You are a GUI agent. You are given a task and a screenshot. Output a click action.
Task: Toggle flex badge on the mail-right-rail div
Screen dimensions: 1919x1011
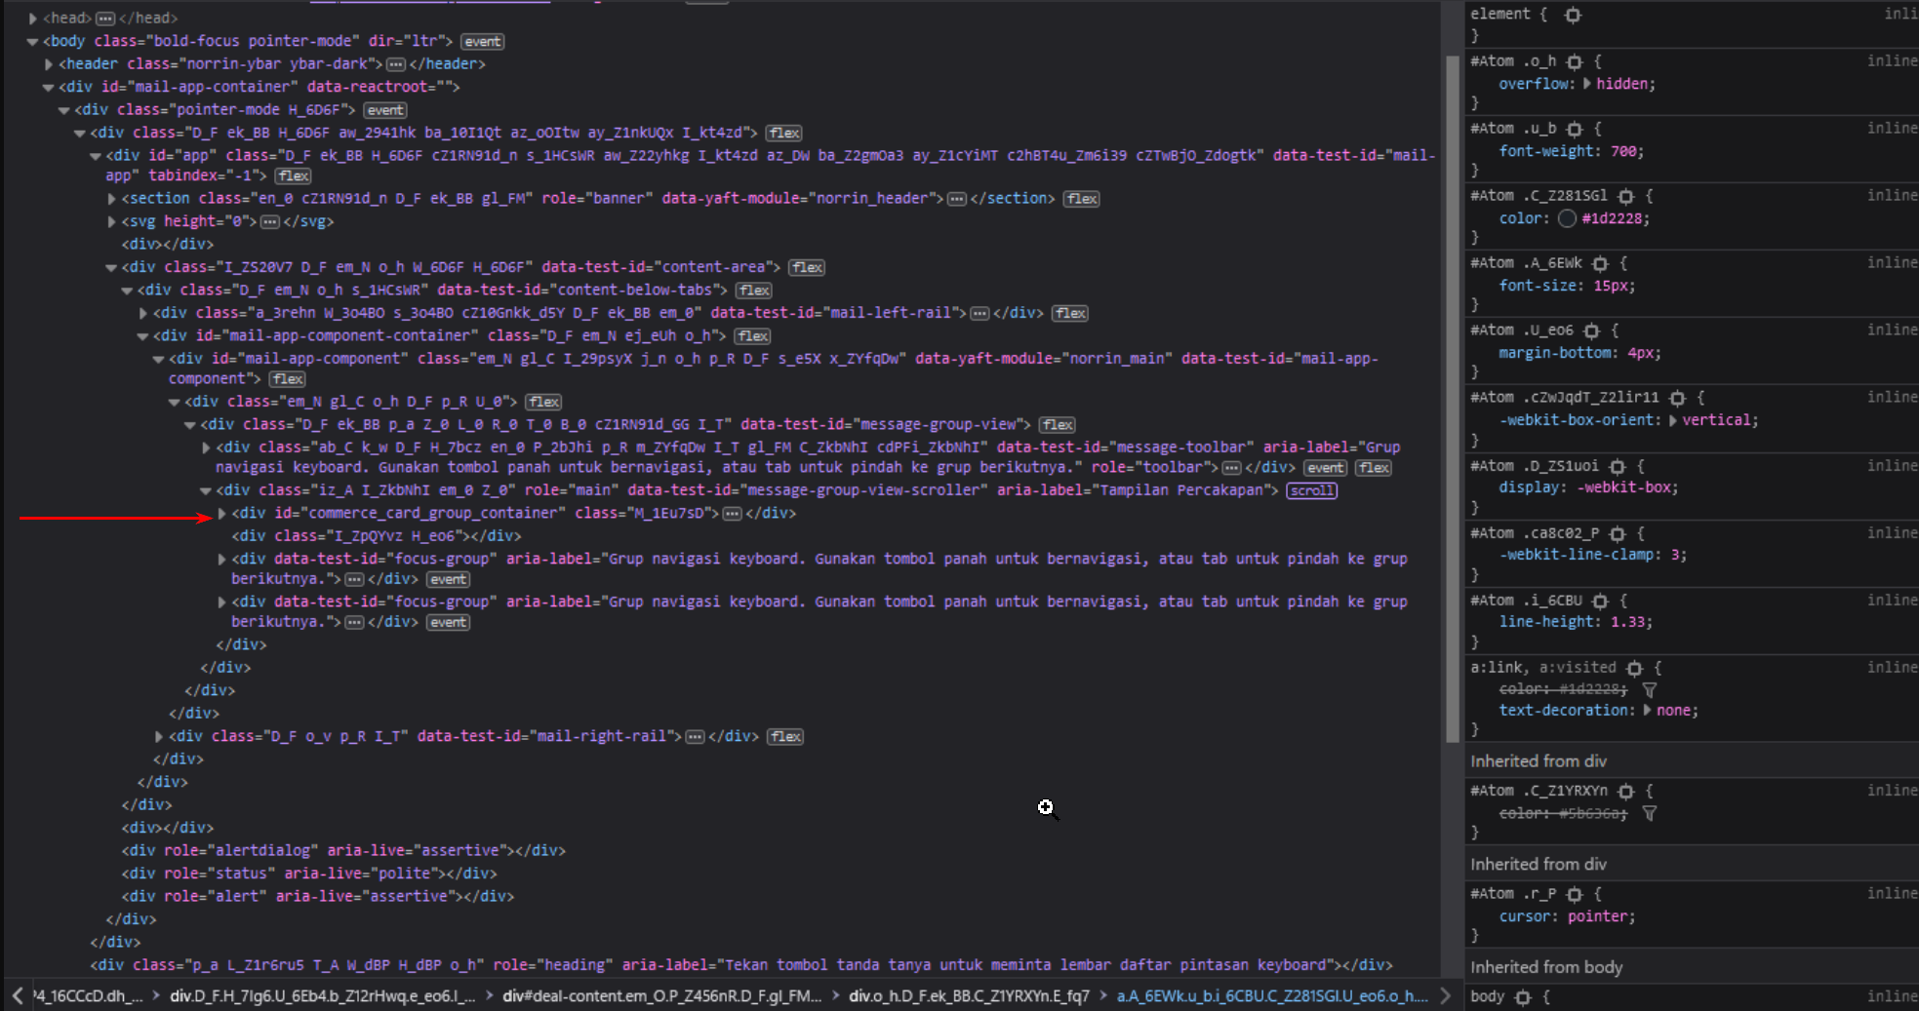(785, 737)
